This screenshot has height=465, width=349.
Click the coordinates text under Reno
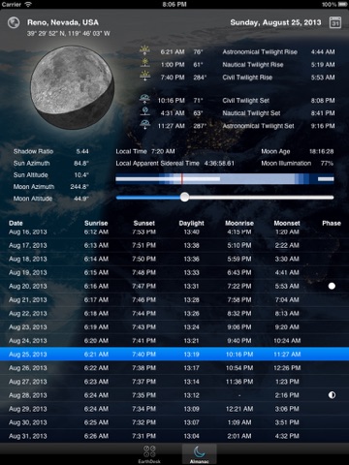(x=69, y=33)
